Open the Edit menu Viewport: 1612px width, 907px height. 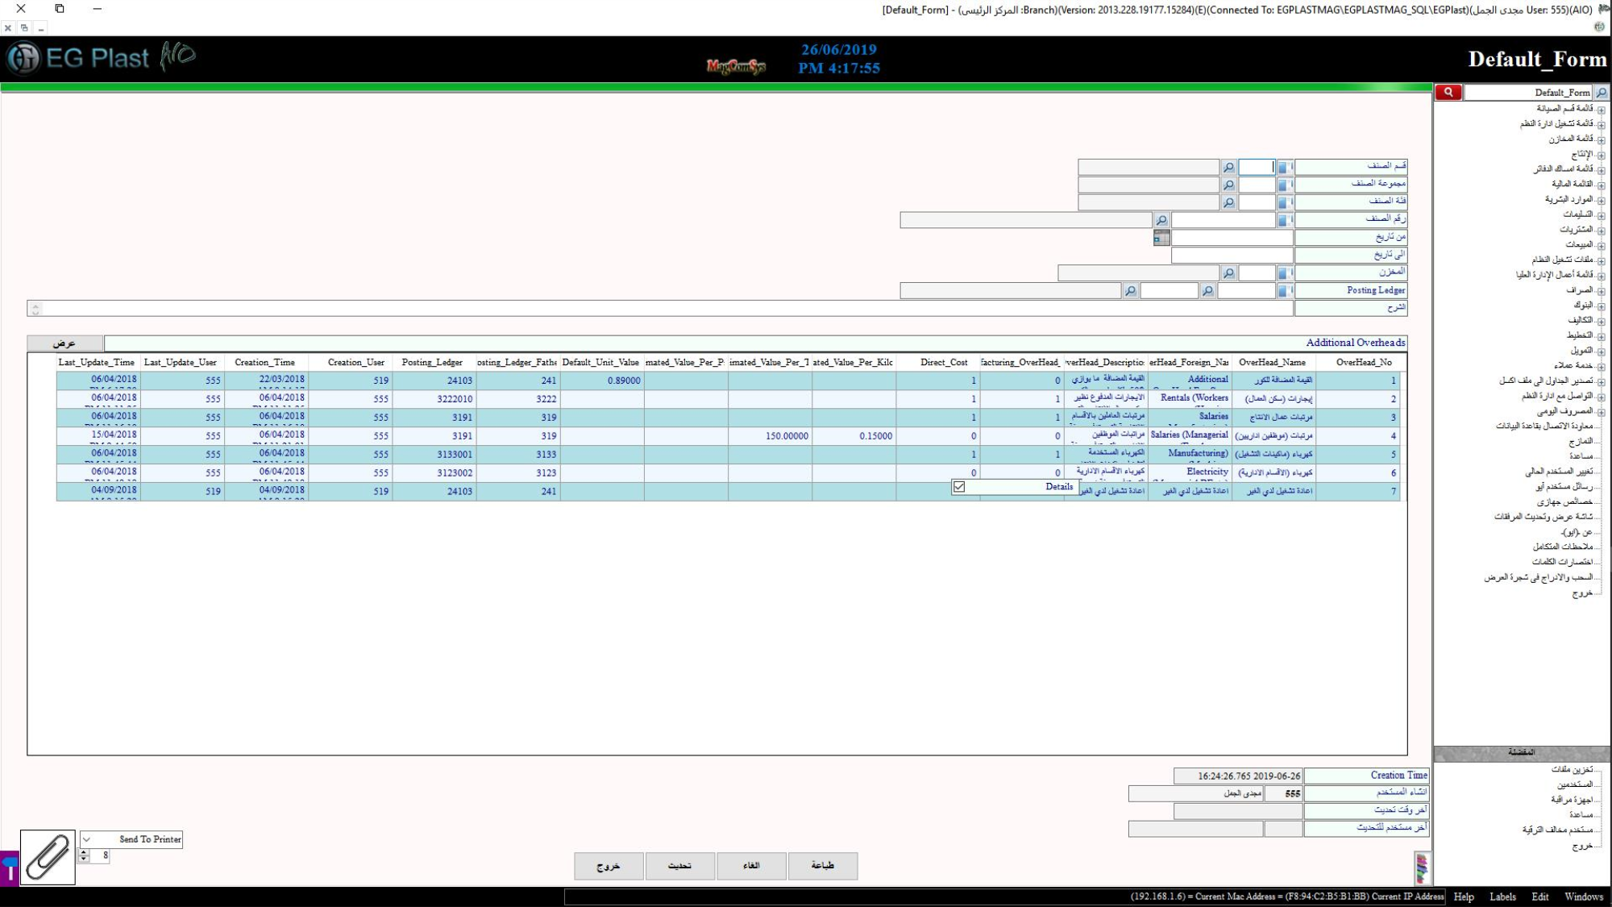point(1540,897)
